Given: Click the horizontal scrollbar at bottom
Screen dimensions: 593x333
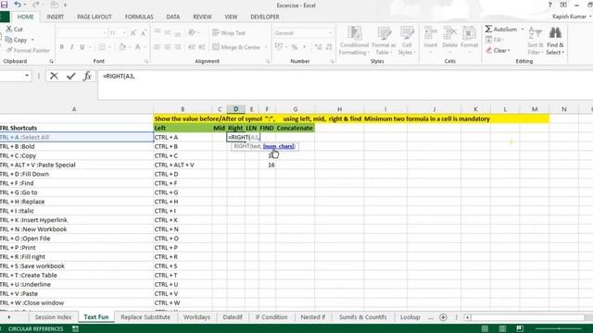Looking at the screenshot, I should pyautogui.click(x=529, y=317).
